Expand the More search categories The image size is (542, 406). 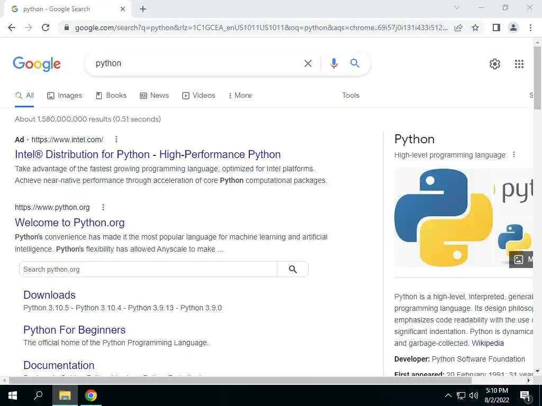[240, 96]
